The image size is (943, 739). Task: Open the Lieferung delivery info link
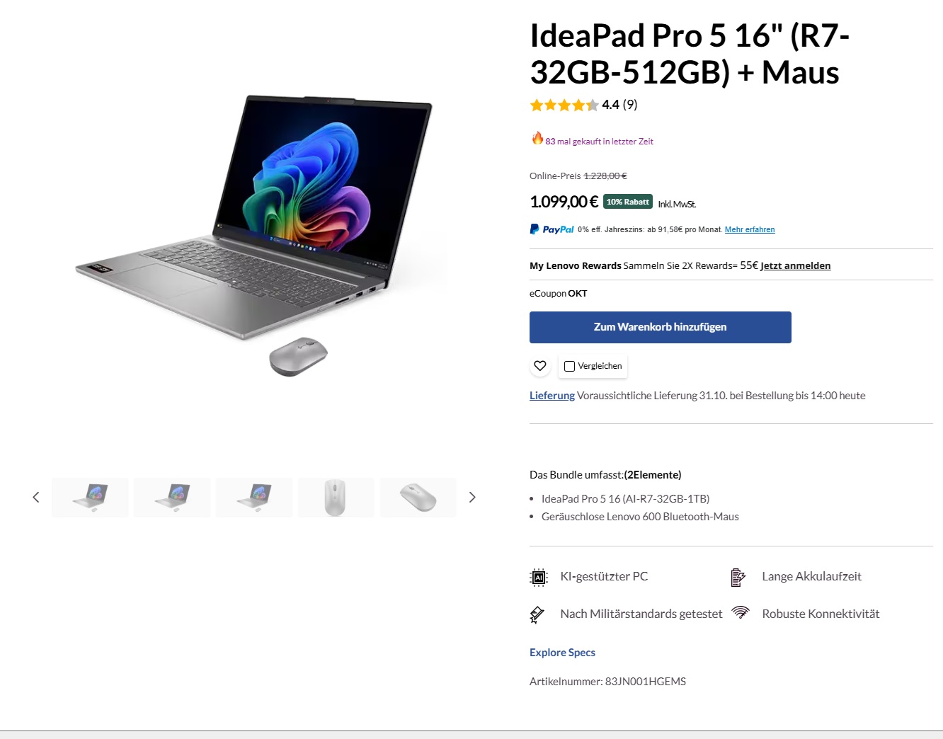pos(552,396)
